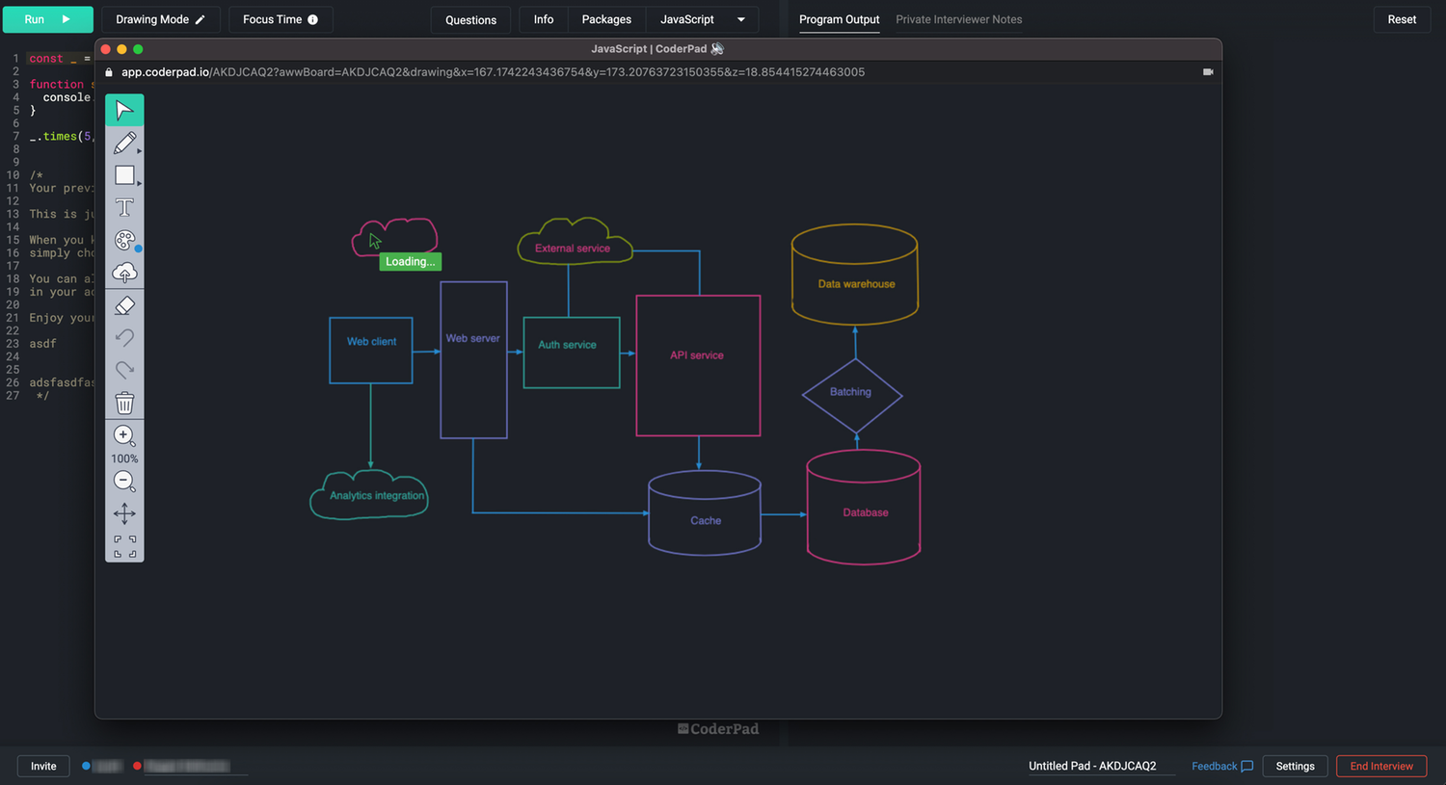Click the Untitled Pad title field
This screenshot has width=1446, height=785.
1091,767
